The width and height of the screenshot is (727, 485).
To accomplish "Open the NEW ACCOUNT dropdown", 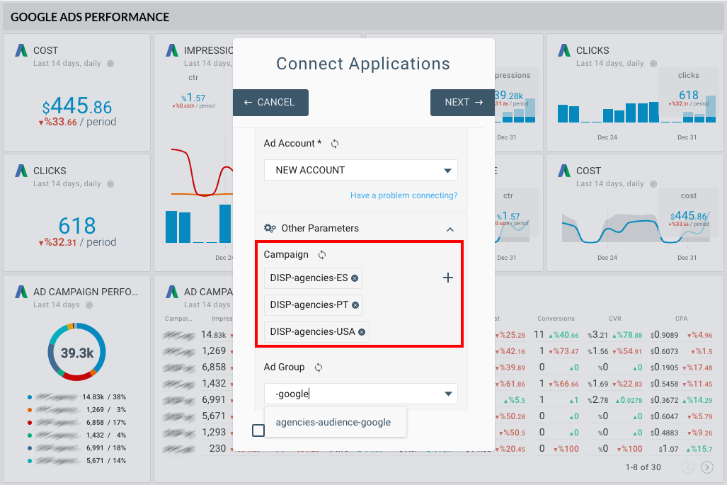I will (x=361, y=170).
